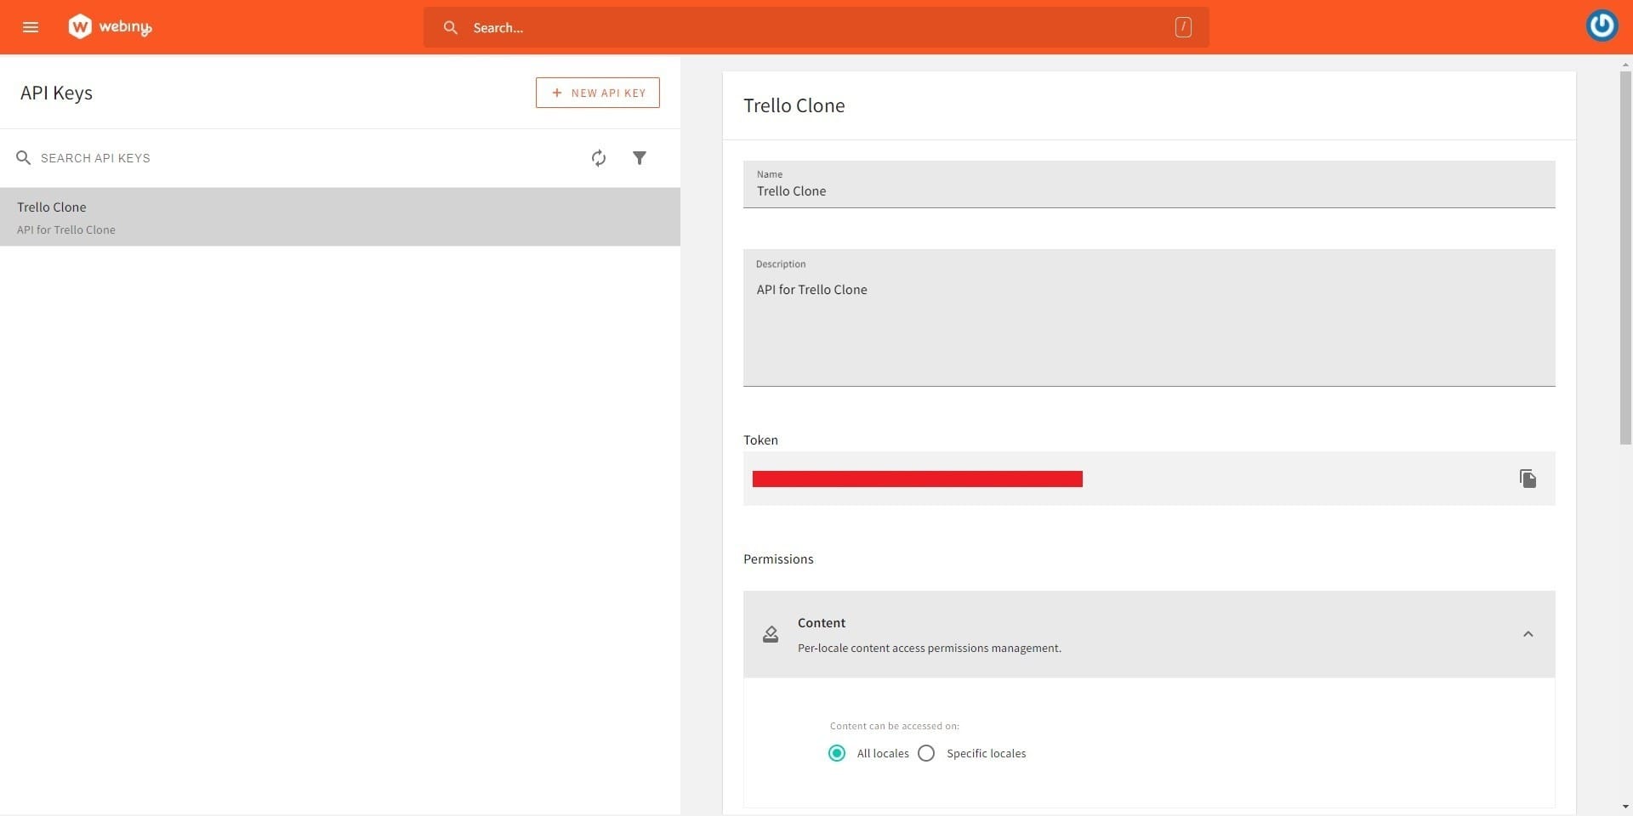Screen dimensions: 1633x816
Task: Click the NEW API KEY button
Action: (x=597, y=93)
